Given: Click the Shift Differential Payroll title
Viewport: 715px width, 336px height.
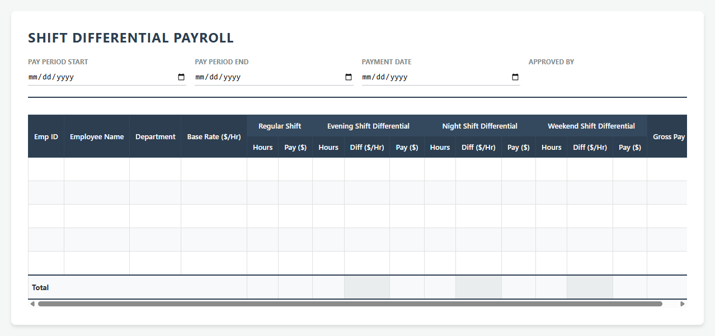Looking at the screenshot, I should pyautogui.click(x=131, y=38).
